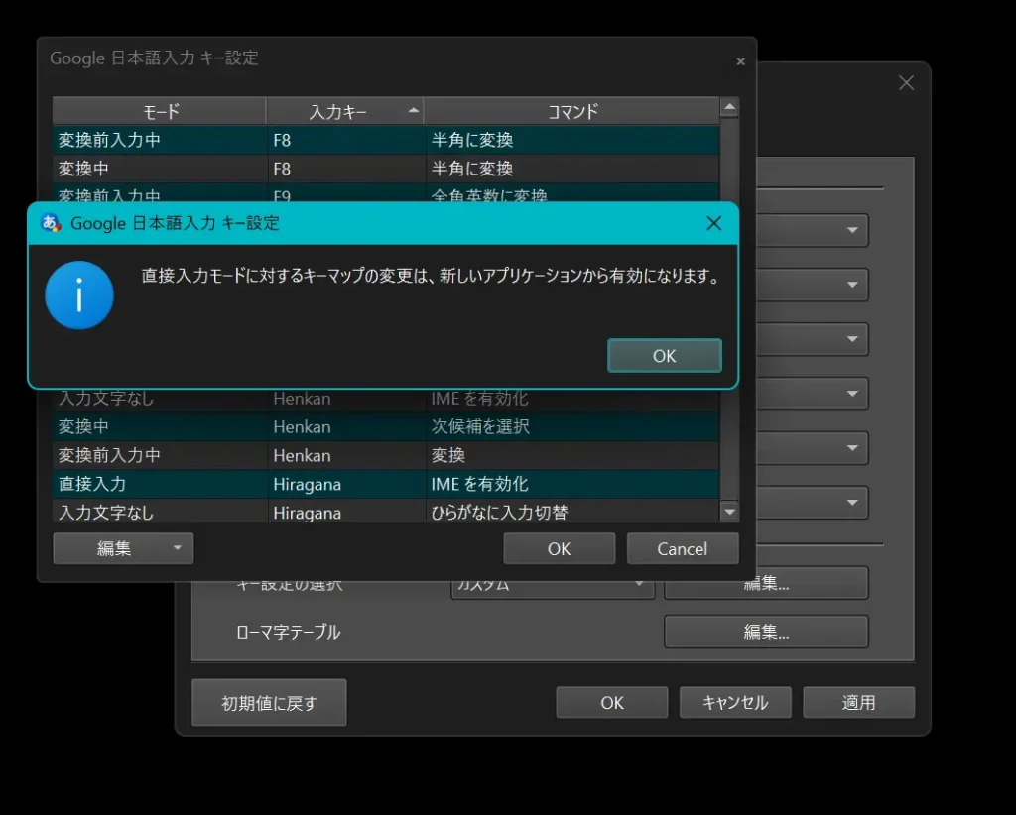Click Cancel in the key settings table window
Image resolution: width=1016 pixels, height=815 pixels.
point(683,549)
